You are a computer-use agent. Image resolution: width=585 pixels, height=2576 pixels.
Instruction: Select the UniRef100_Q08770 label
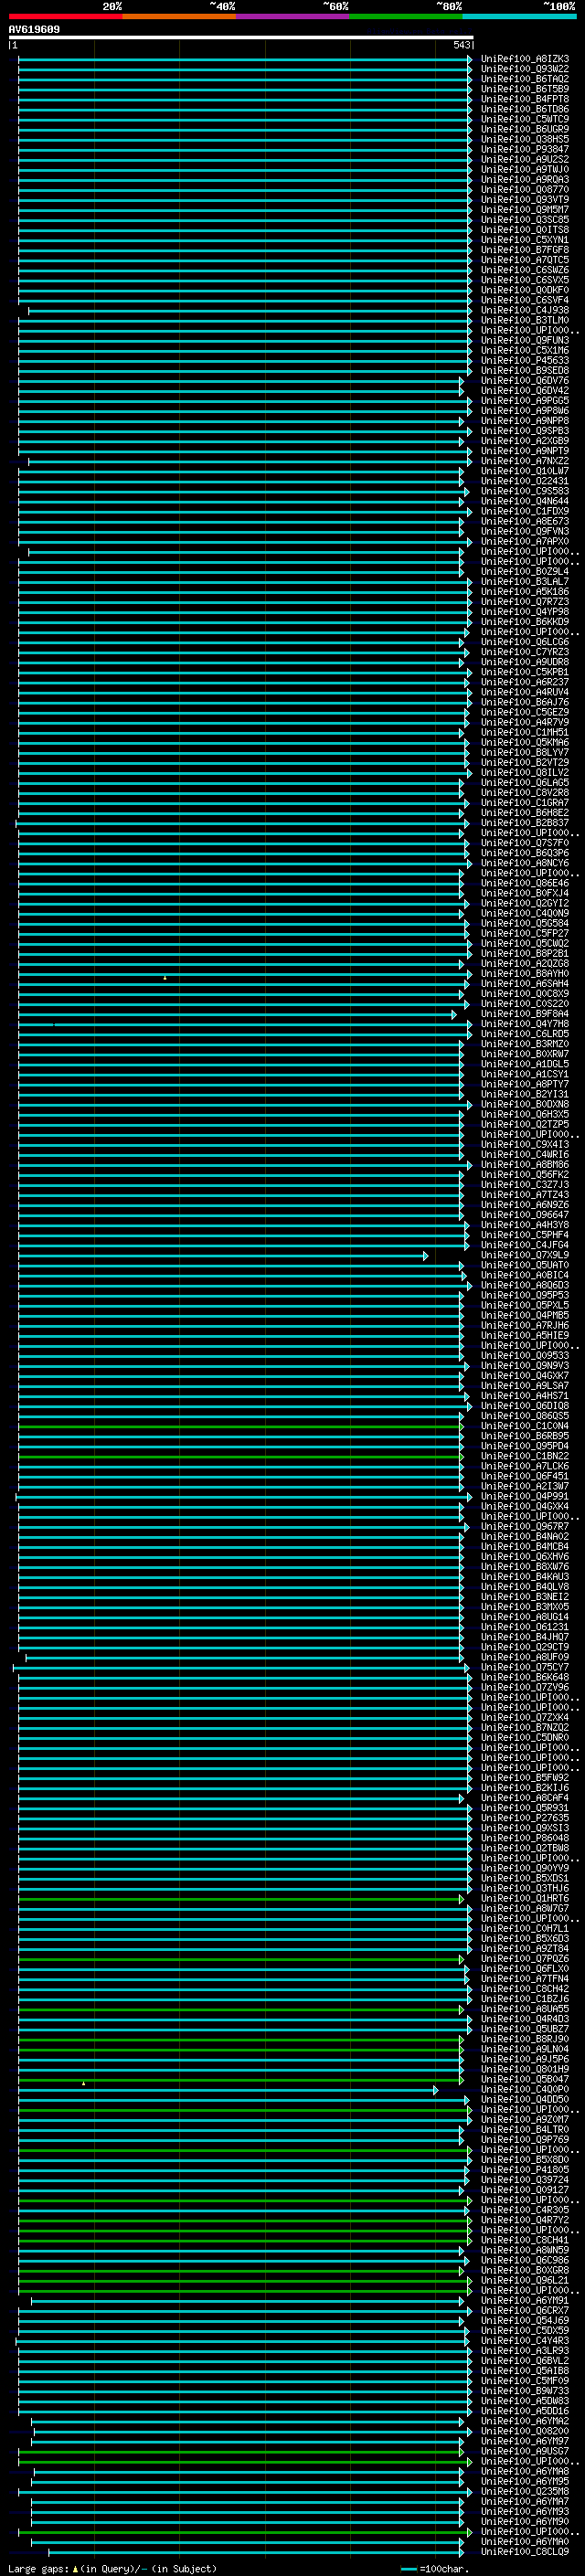pyautogui.click(x=525, y=189)
